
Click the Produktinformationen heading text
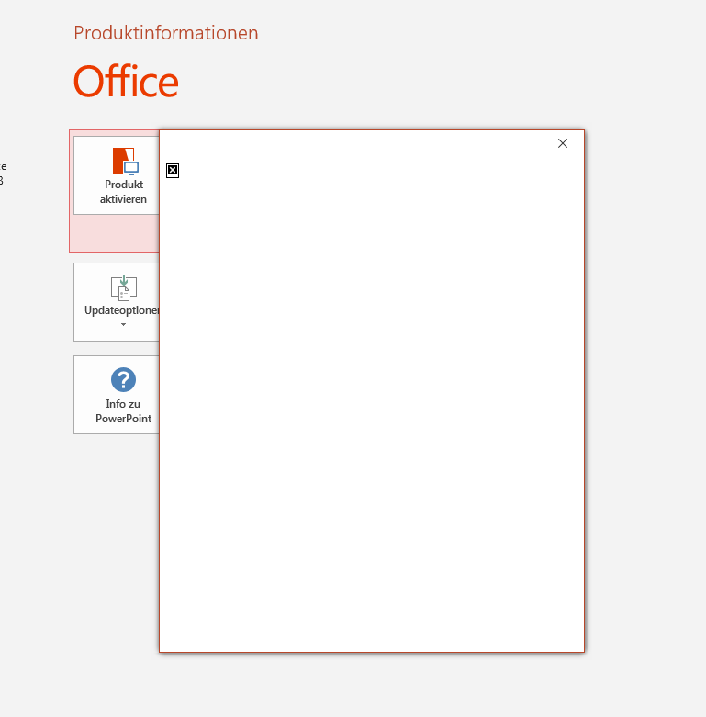pyautogui.click(x=166, y=33)
